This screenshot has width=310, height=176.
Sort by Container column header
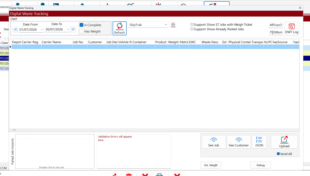[x=143, y=42]
